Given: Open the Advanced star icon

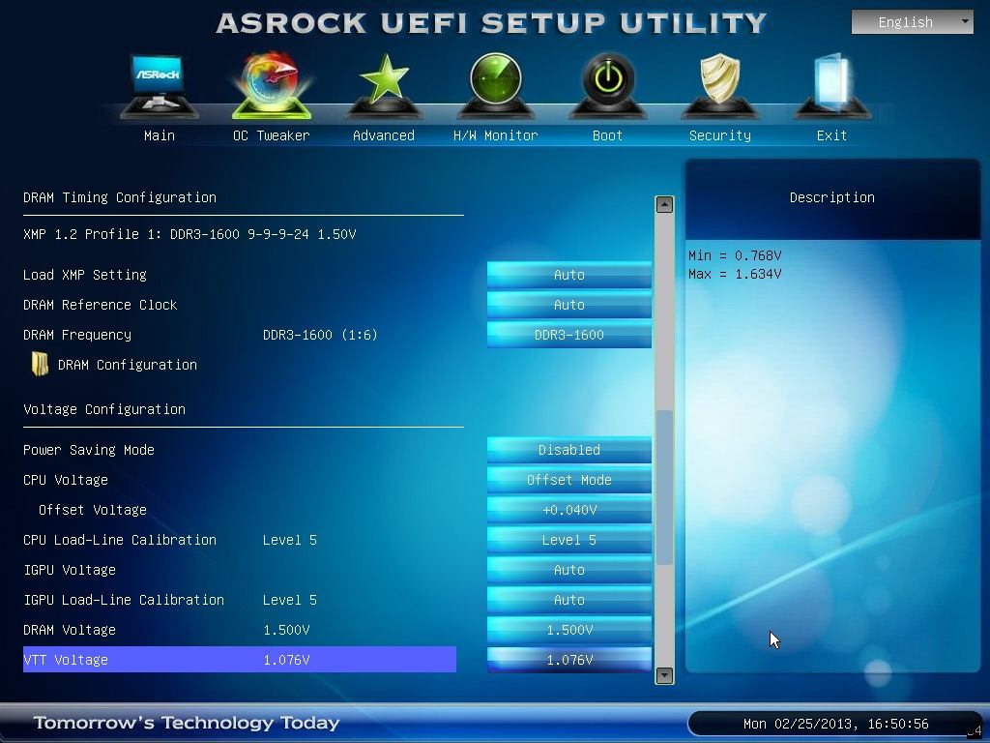Looking at the screenshot, I should click(x=384, y=86).
